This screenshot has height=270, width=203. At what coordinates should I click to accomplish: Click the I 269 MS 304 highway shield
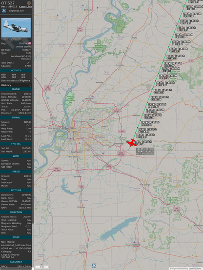click(121, 154)
